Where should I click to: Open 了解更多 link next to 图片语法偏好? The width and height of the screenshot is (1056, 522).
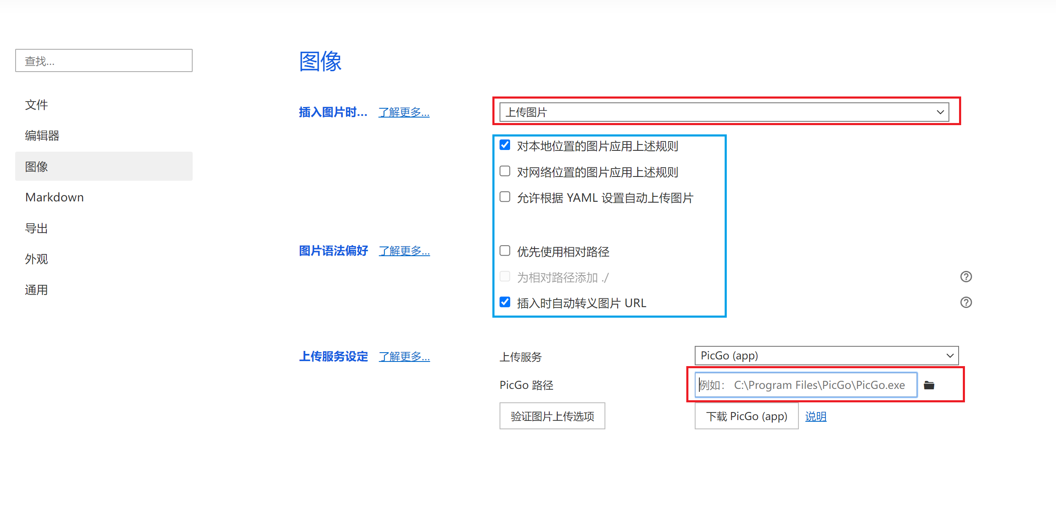404,251
